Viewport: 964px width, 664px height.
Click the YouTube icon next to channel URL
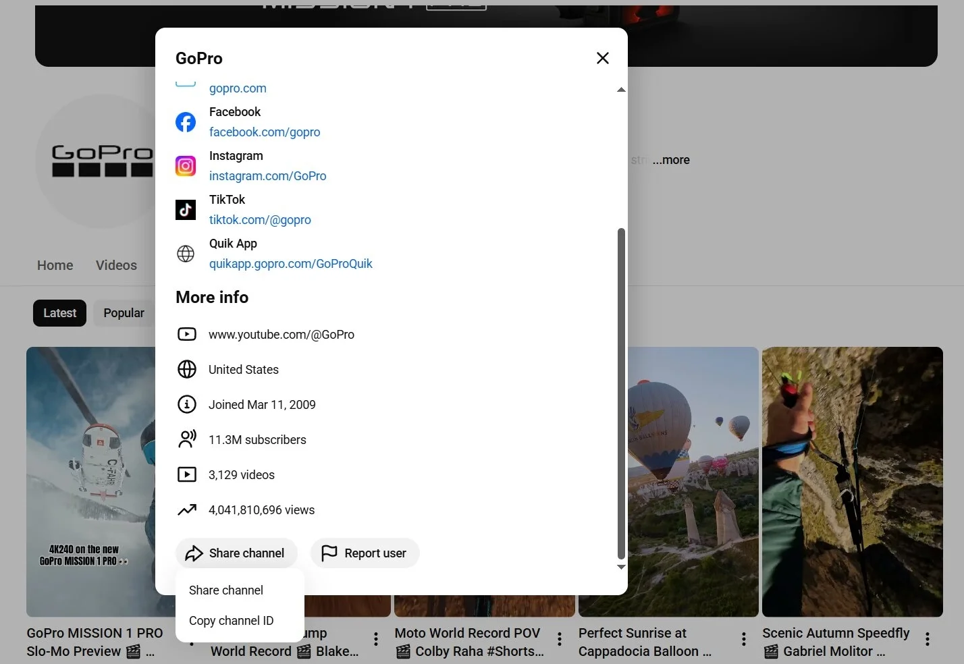pyautogui.click(x=187, y=334)
